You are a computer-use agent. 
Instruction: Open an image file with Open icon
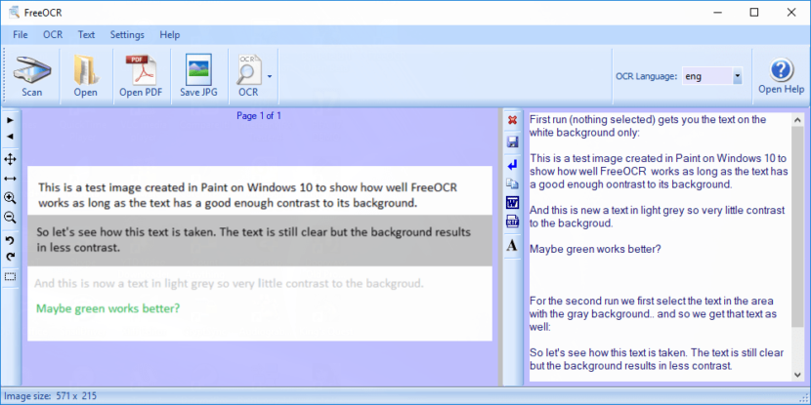pyautogui.click(x=85, y=76)
